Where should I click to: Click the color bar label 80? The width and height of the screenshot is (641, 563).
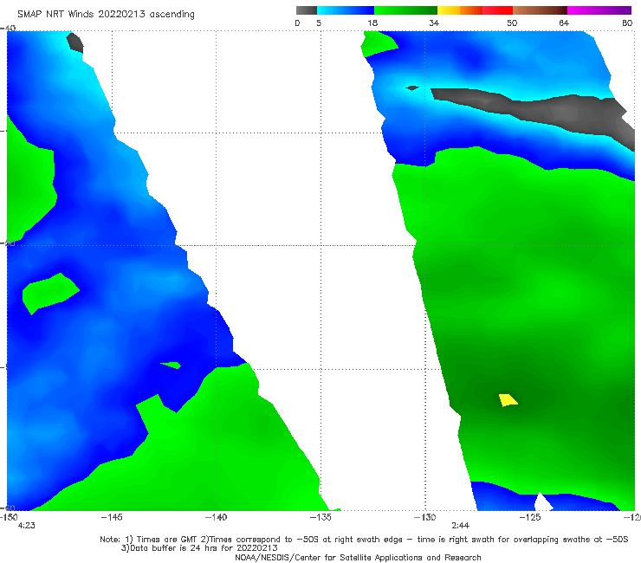click(x=627, y=23)
